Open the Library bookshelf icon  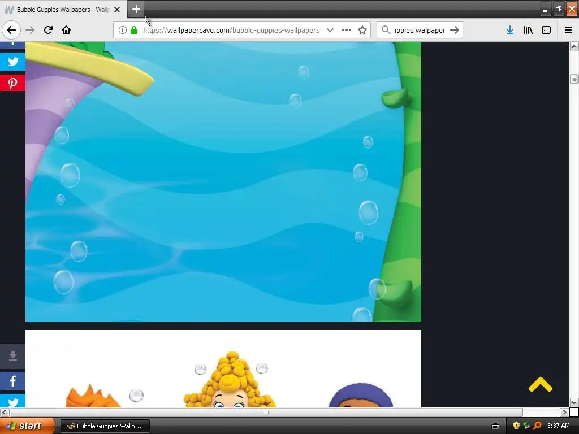click(528, 31)
